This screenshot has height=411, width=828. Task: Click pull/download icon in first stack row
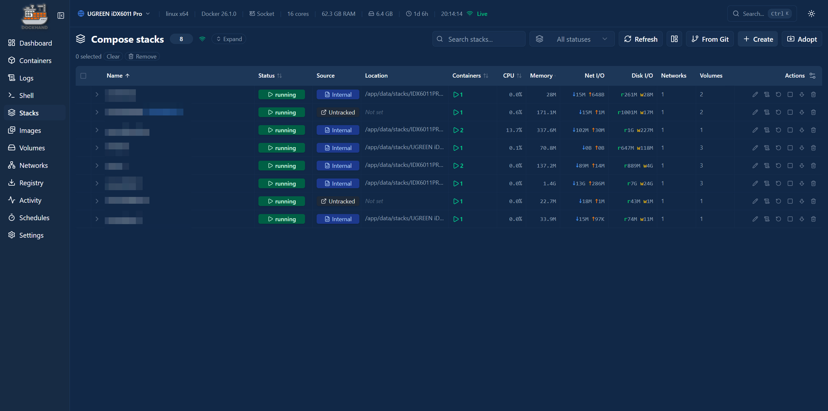click(x=802, y=94)
